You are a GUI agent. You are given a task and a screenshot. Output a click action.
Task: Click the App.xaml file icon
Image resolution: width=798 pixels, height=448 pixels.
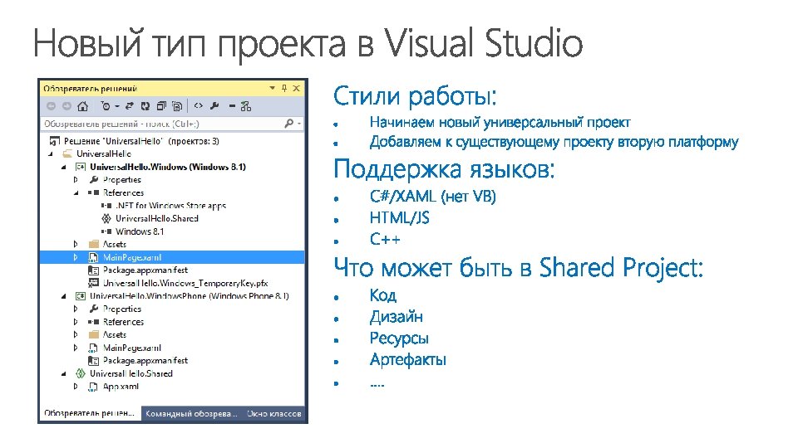(94, 387)
